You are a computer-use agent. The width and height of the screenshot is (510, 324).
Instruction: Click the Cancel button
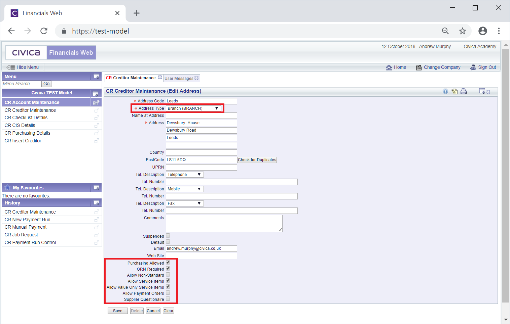tap(153, 311)
